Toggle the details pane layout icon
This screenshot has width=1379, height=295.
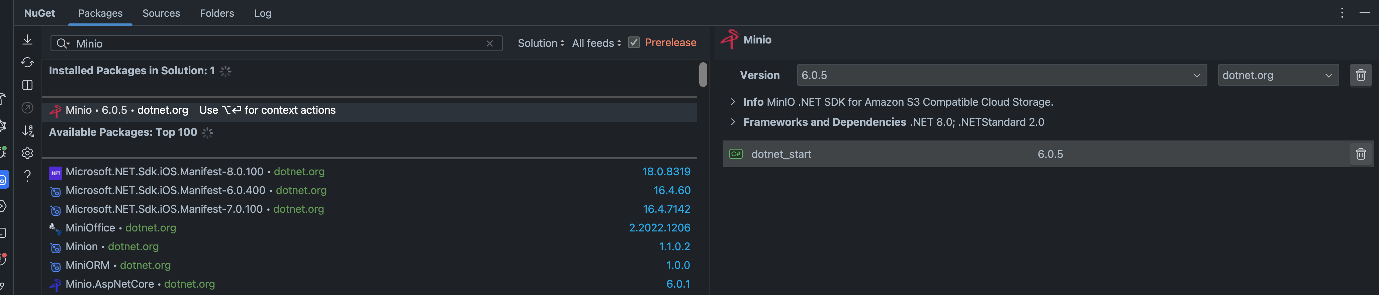point(27,85)
